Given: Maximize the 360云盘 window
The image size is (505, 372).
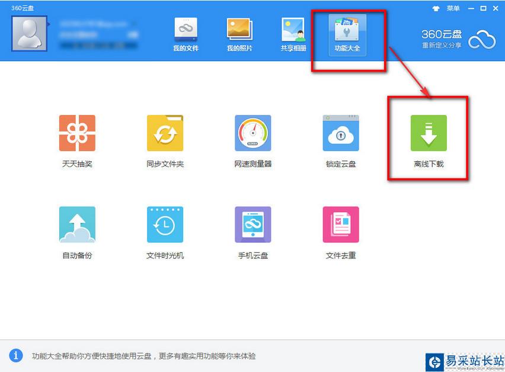Looking at the screenshot, I should point(484,8).
